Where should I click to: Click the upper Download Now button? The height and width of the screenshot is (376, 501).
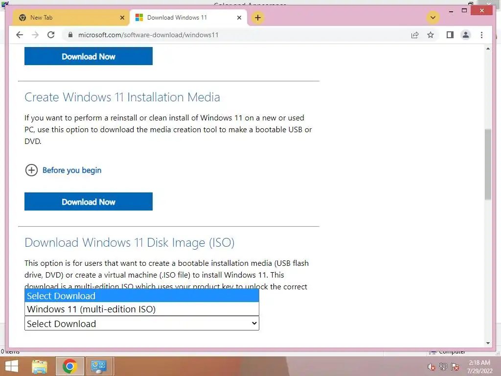tap(89, 56)
